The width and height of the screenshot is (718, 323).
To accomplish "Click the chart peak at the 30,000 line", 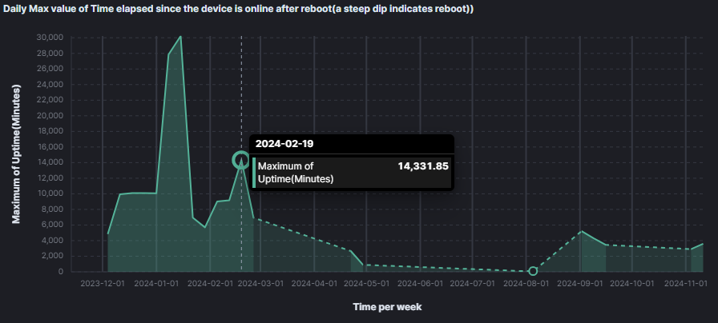I will tap(180, 37).
